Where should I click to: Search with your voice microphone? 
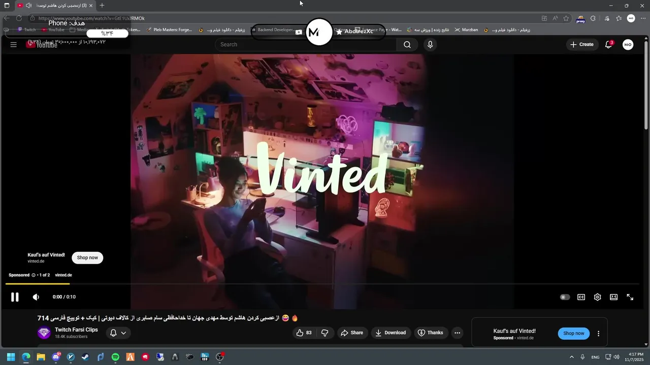click(430, 45)
